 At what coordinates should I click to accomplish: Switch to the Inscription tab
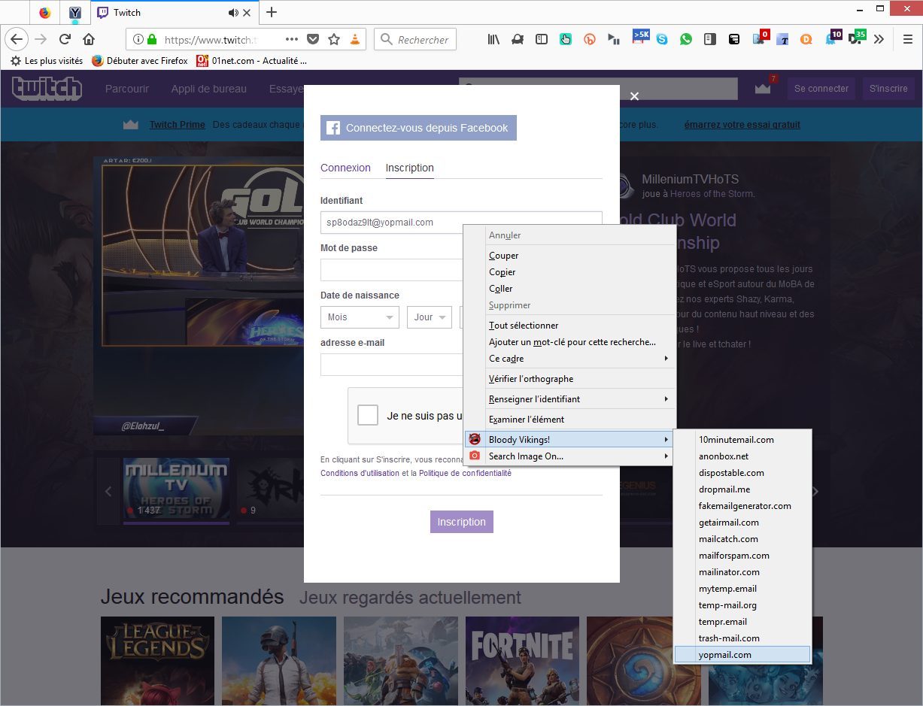tap(409, 168)
